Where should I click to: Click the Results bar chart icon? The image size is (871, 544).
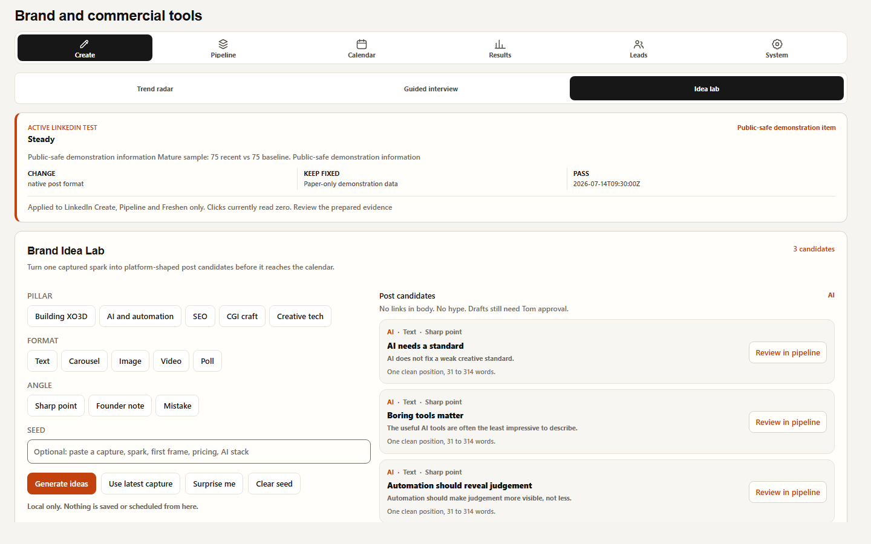(x=500, y=44)
